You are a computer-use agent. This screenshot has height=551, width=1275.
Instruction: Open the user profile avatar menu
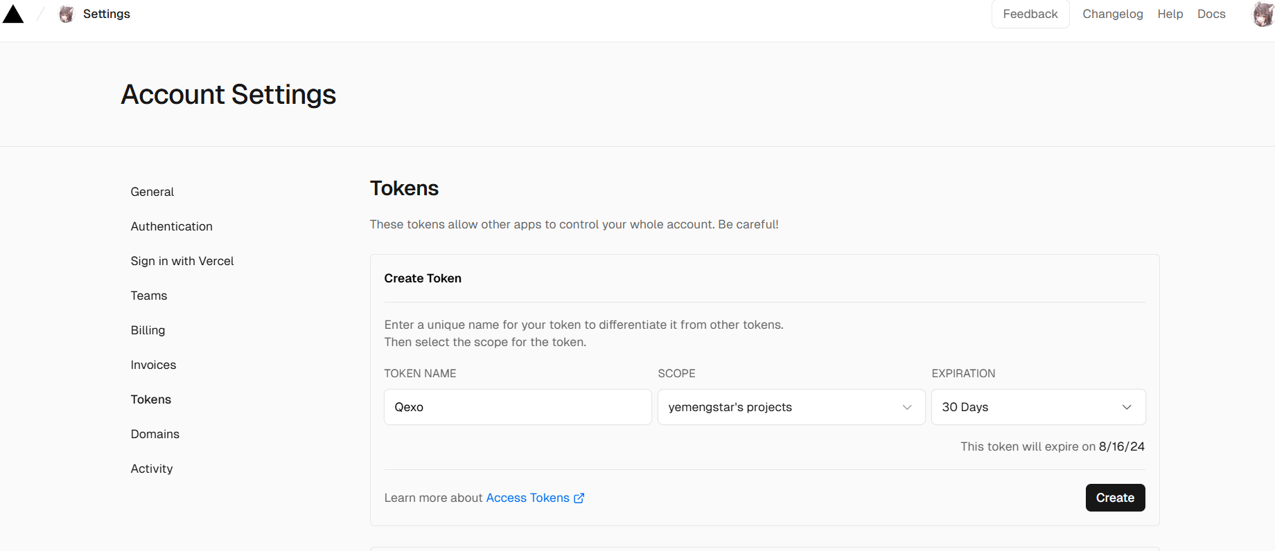1263,14
